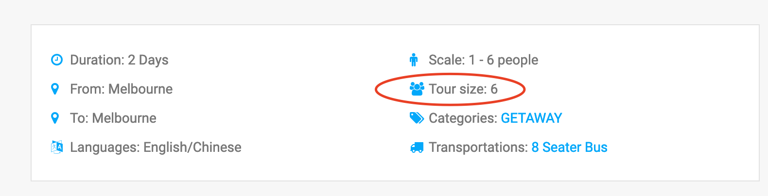Click the map pin icon beside To

55,118
